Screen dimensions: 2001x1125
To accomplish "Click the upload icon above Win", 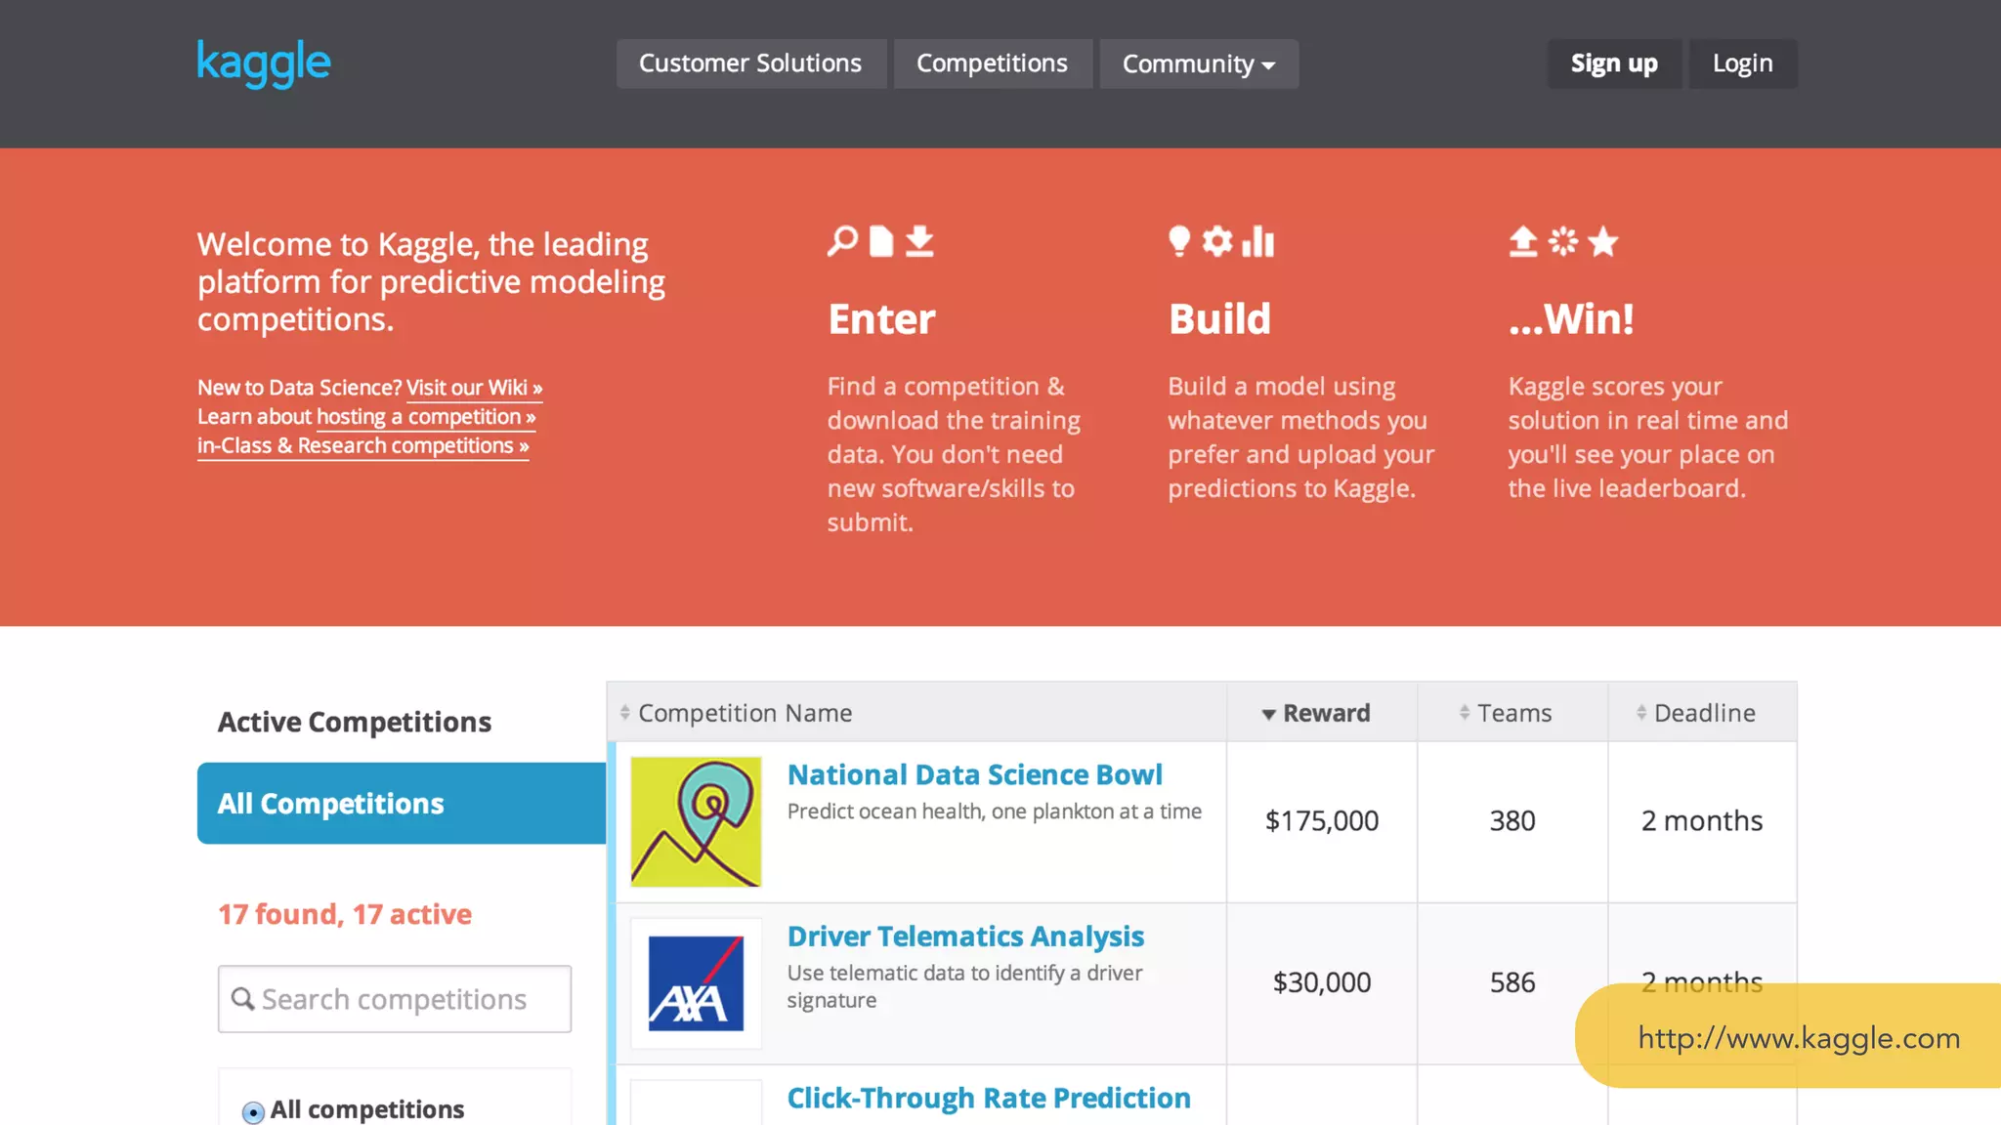I will [1523, 240].
